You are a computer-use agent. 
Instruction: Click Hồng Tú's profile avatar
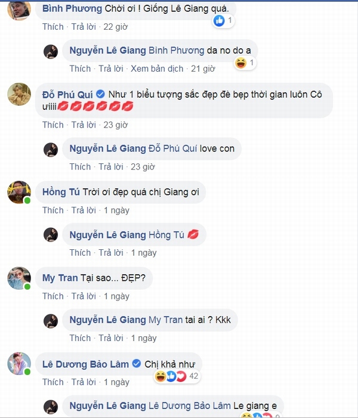[19, 192]
